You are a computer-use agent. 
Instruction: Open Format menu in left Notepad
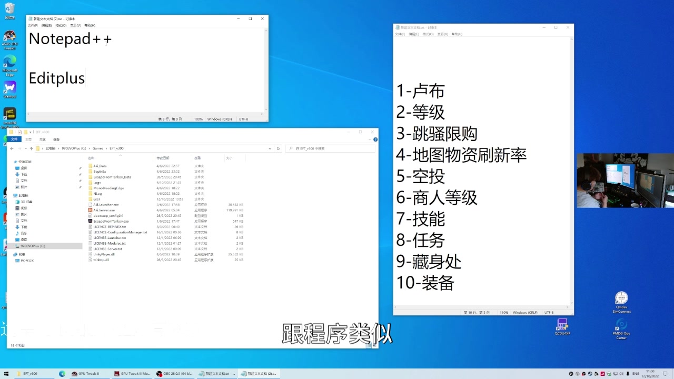61,25
